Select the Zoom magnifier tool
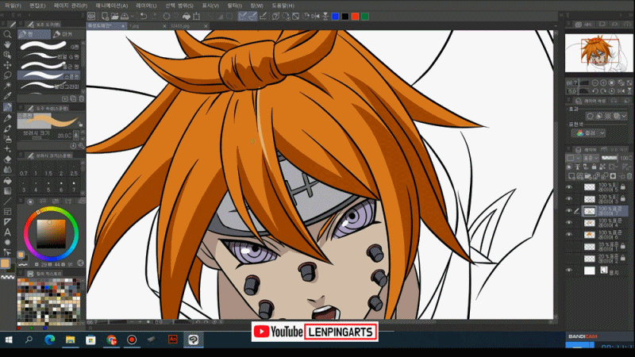 coord(7,34)
